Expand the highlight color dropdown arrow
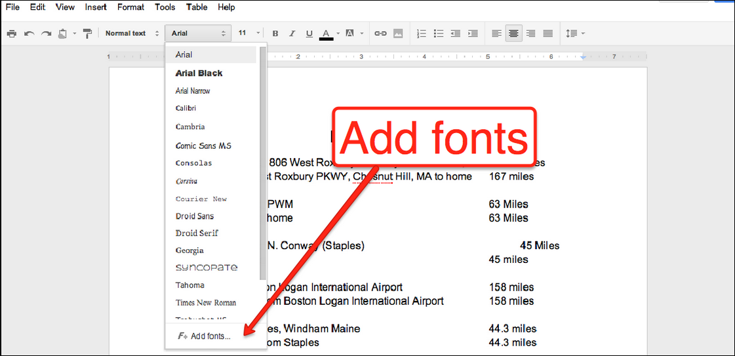The width and height of the screenshot is (735, 356). (361, 33)
